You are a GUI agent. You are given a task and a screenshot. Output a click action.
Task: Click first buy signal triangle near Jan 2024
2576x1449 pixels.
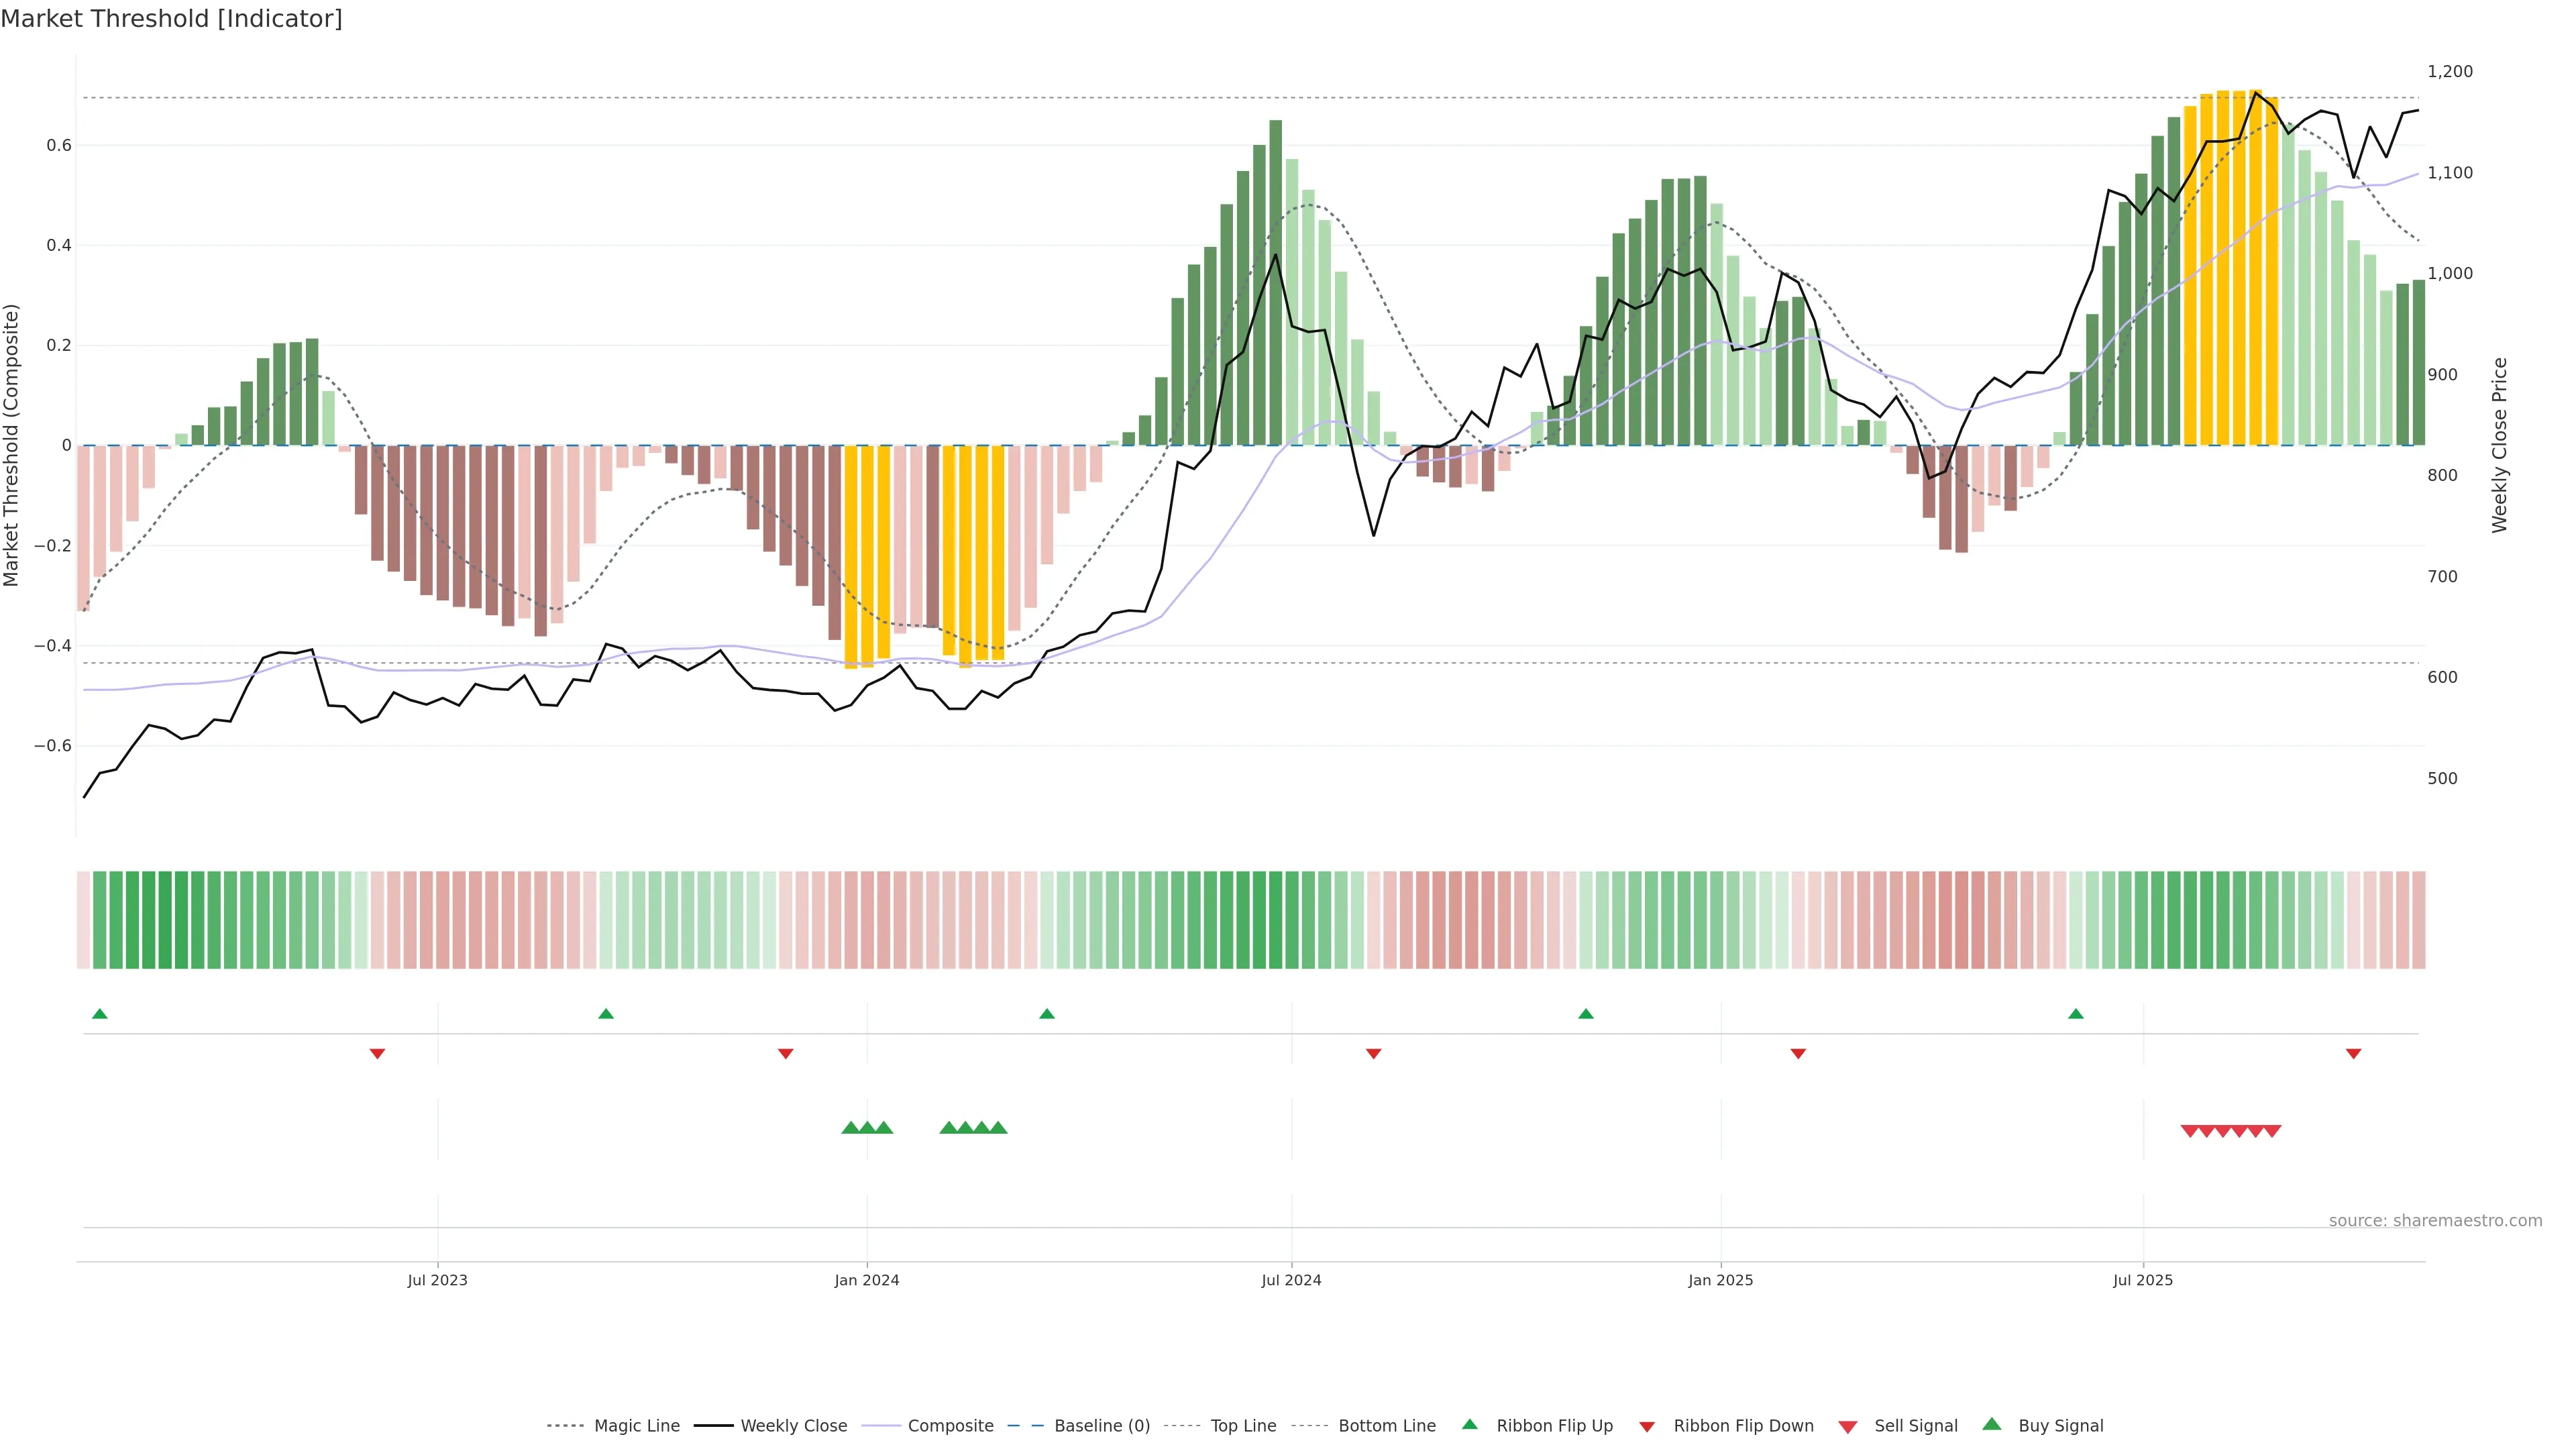coord(850,1128)
